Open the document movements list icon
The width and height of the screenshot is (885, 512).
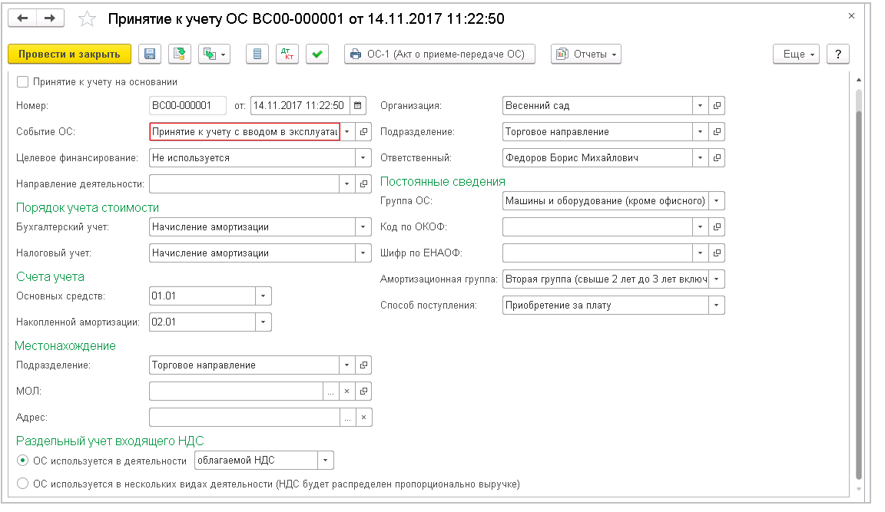[257, 55]
